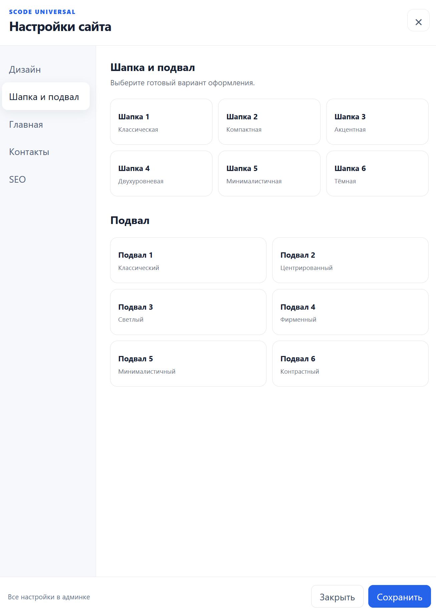Save settings with Сохранить button
This screenshot has height=611, width=436.
click(400, 596)
